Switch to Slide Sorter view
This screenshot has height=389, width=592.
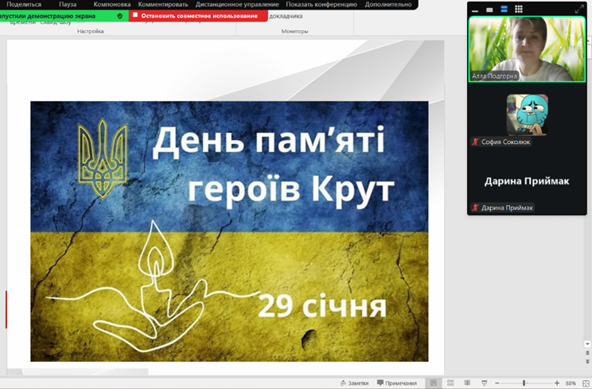point(450,383)
